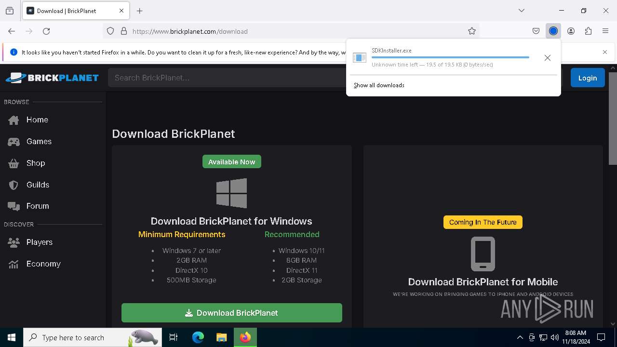
Task: Click the Shop basket icon
Action: [x=13, y=163]
